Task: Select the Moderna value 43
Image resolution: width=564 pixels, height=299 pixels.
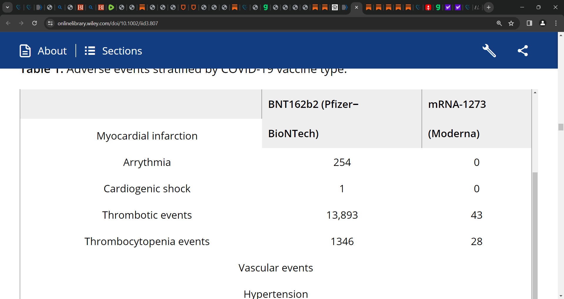Action: (x=476, y=215)
